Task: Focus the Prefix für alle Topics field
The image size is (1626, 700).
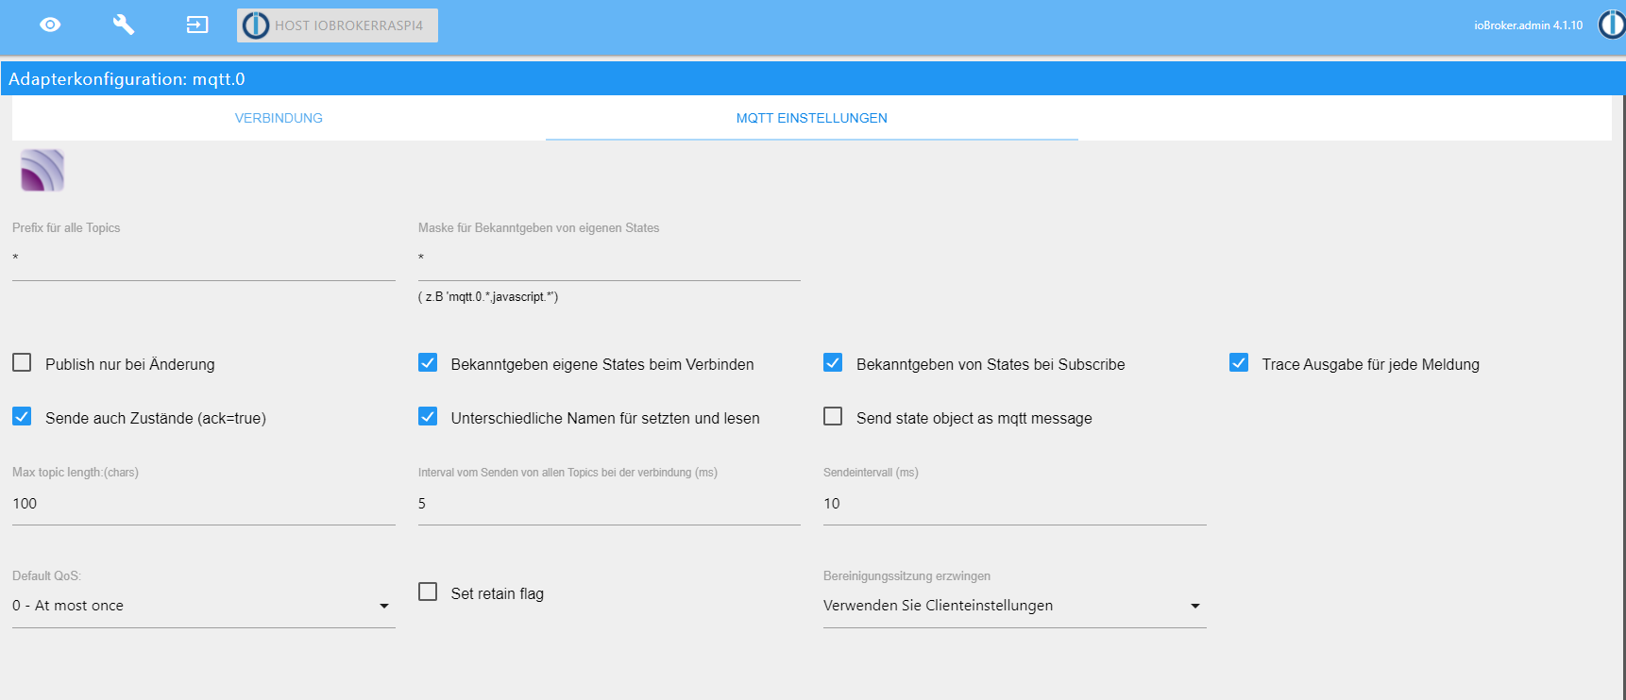Action: [x=204, y=258]
